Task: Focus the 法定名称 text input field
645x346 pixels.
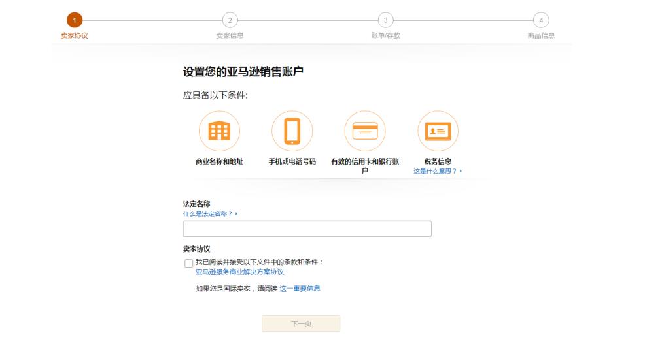Action: coord(307,228)
